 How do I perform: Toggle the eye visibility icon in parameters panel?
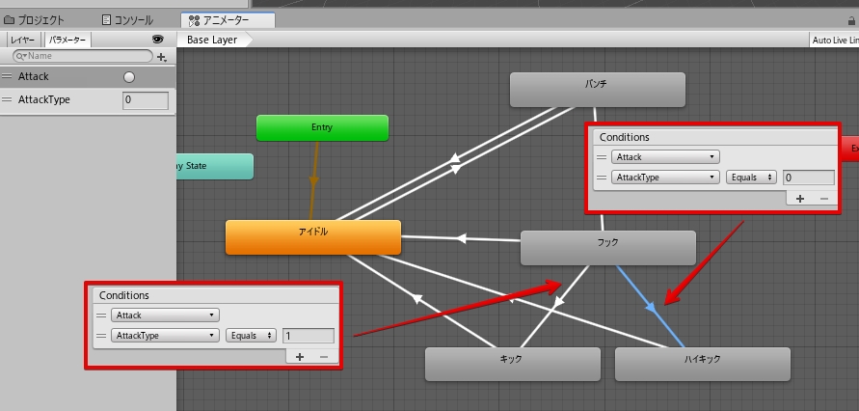click(158, 40)
